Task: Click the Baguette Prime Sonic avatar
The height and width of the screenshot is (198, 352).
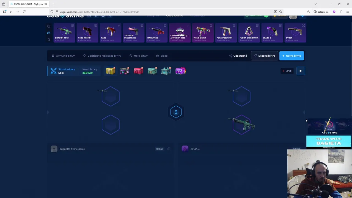Action: coord(54,149)
